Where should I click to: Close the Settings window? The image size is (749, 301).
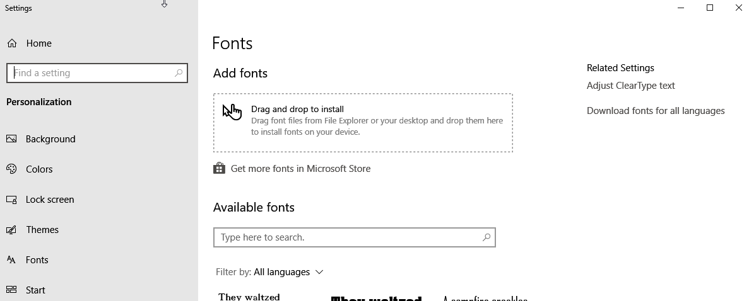pyautogui.click(x=738, y=8)
